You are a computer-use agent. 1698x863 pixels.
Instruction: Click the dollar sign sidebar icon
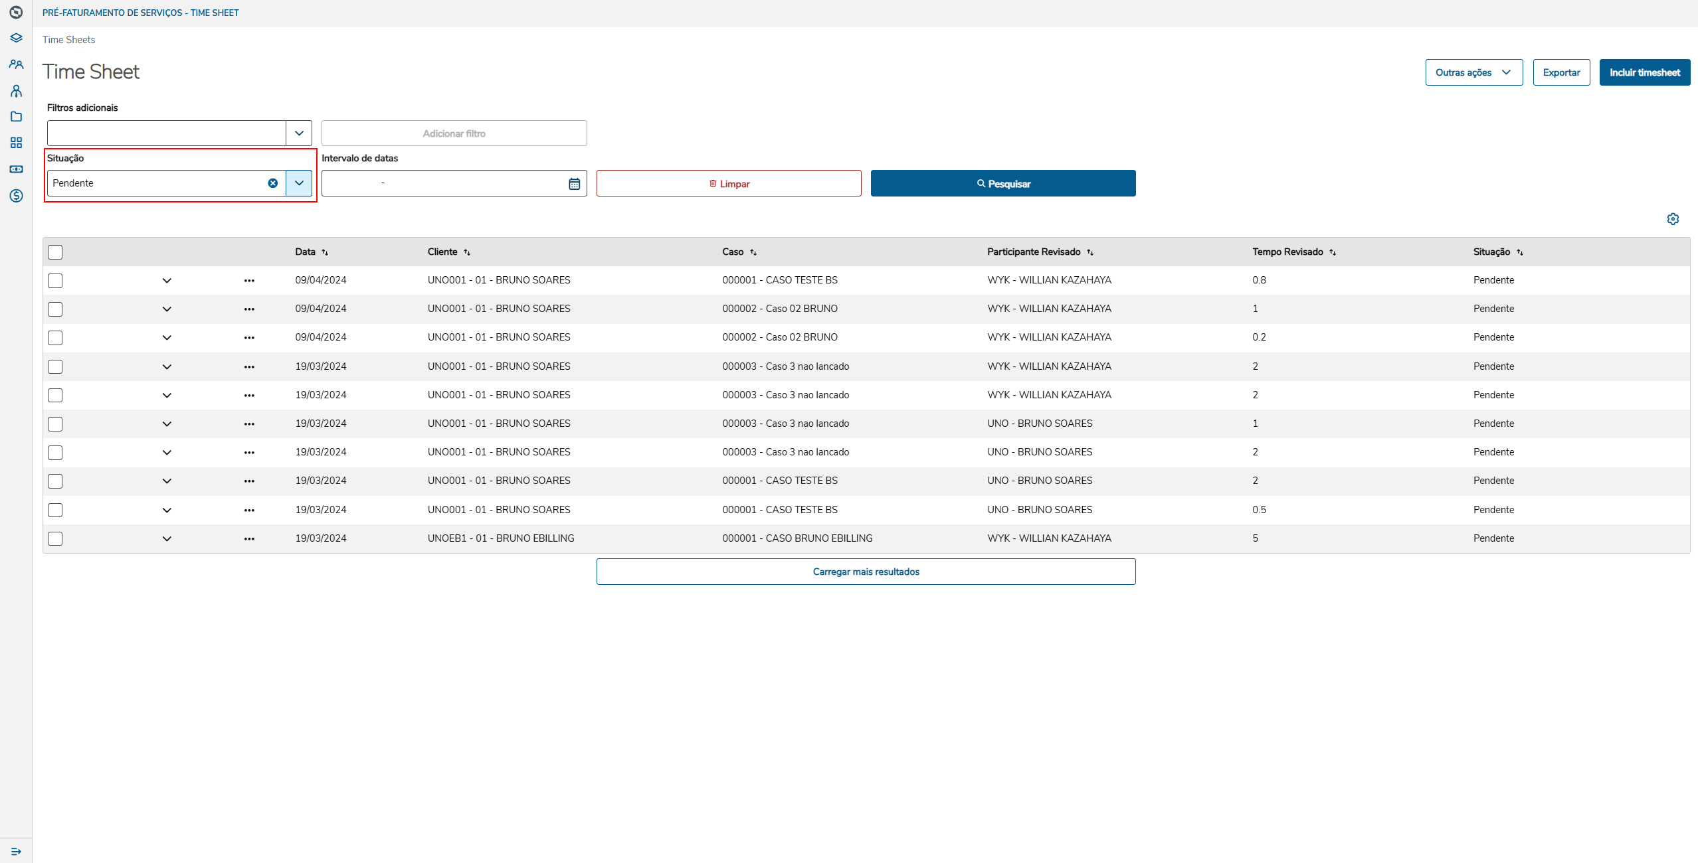pyautogui.click(x=17, y=196)
